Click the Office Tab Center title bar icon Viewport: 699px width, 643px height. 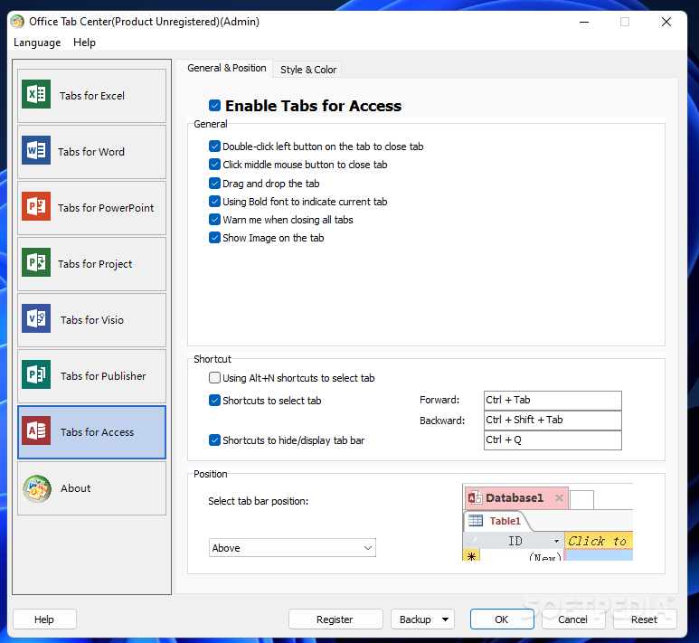(17, 22)
